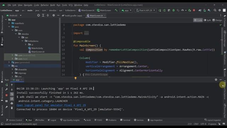
Task: Switch editor to Split view mode
Action: pyautogui.click(x=207, y=20)
